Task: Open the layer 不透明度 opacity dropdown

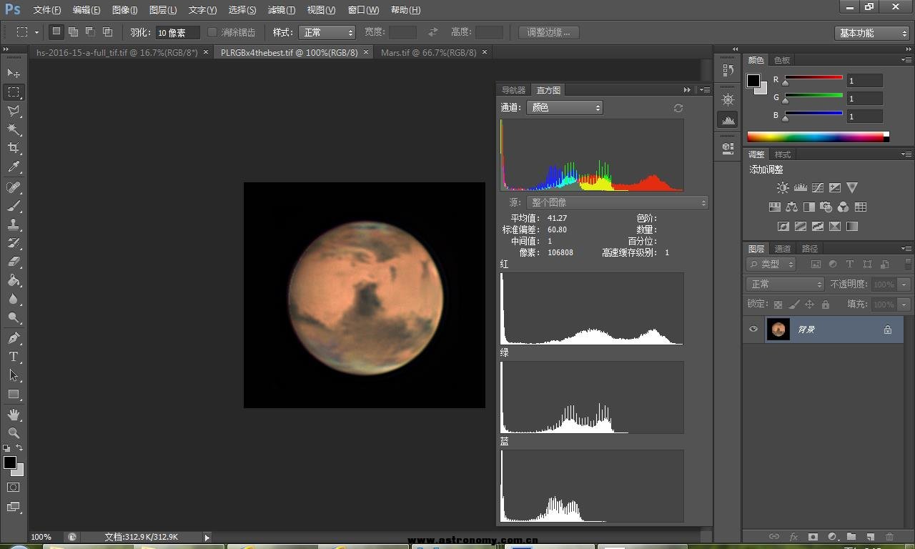Action: pos(904,285)
